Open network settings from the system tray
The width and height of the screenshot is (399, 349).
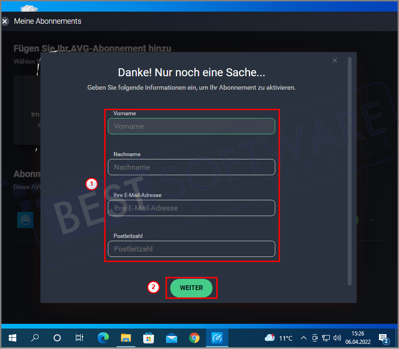[326, 338]
